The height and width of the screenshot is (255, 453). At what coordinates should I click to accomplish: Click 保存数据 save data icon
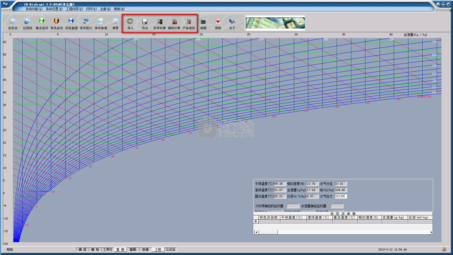[x=101, y=23]
